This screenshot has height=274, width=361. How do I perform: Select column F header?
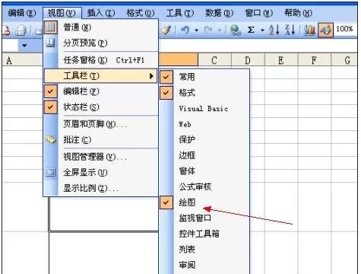click(x=314, y=60)
